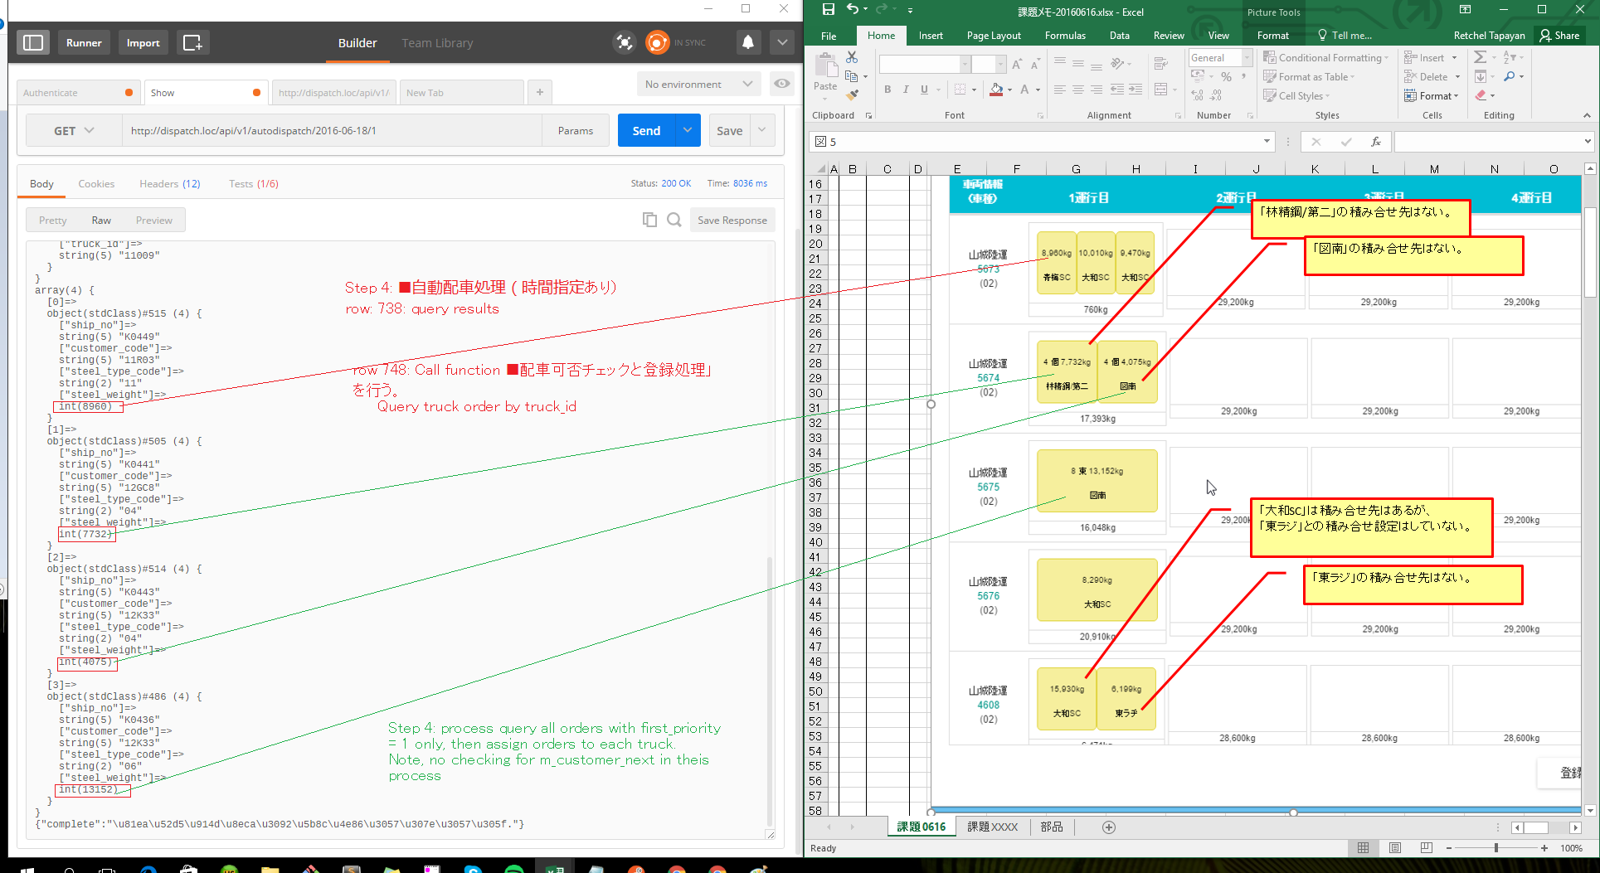Select the 課題XXXX sheet tab
Image resolution: width=1600 pixels, height=873 pixels.
pyautogui.click(x=992, y=827)
